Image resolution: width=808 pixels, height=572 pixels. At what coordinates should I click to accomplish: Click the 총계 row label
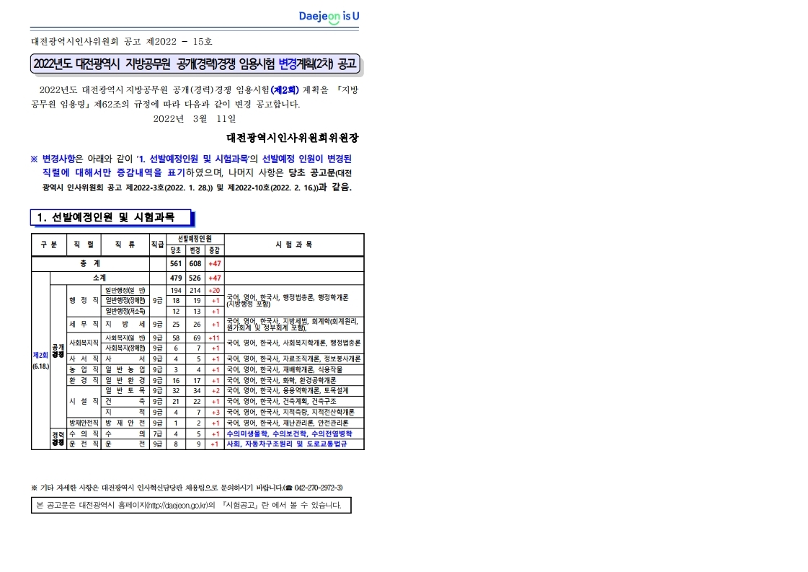pyautogui.click(x=90, y=264)
